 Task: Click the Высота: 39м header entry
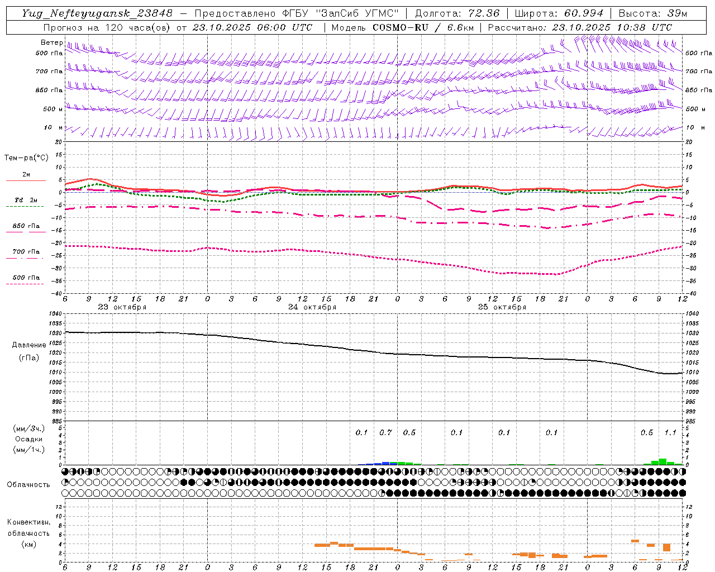click(x=653, y=13)
